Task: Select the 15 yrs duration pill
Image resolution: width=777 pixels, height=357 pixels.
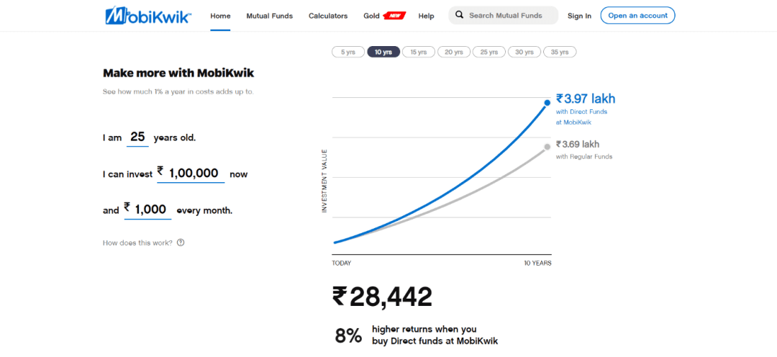Action: pyautogui.click(x=418, y=52)
